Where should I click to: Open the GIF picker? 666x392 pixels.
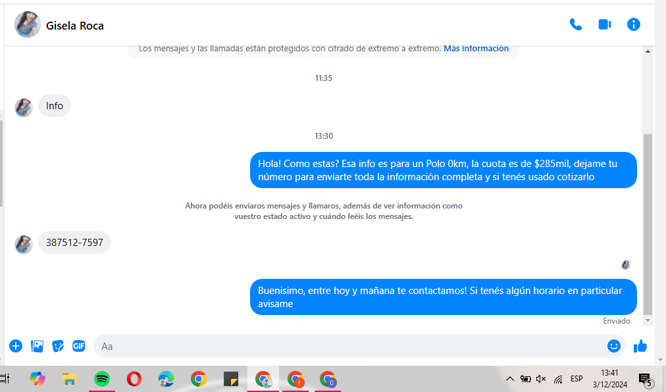click(x=78, y=346)
